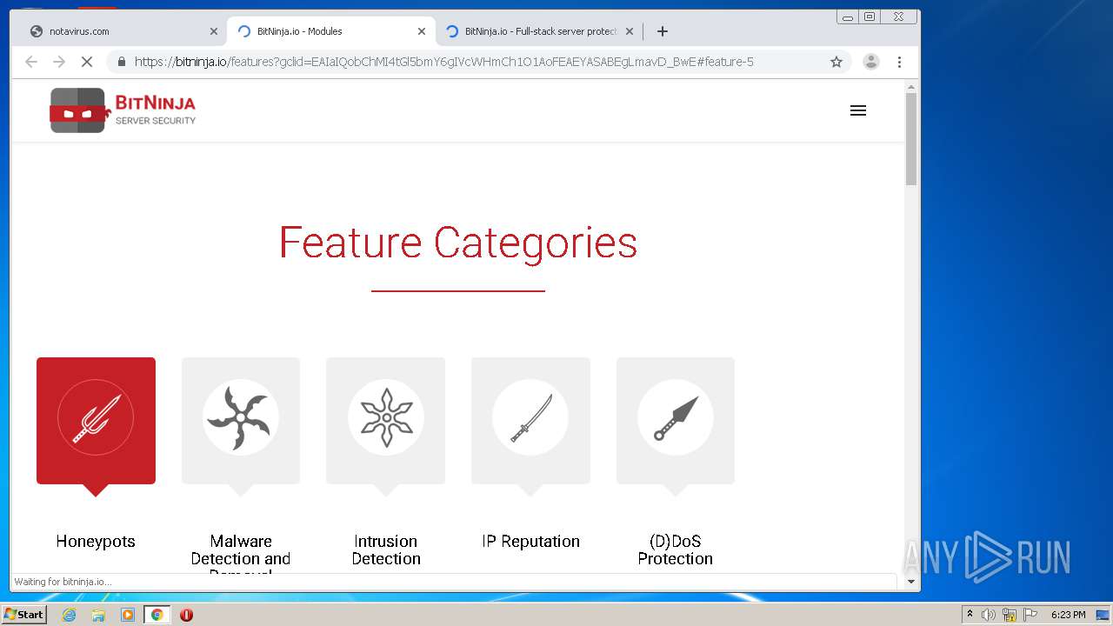The height and width of the screenshot is (626, 1113).
Task: Open Windows Media Player from taskbar
Action: [x=128, y=615]
